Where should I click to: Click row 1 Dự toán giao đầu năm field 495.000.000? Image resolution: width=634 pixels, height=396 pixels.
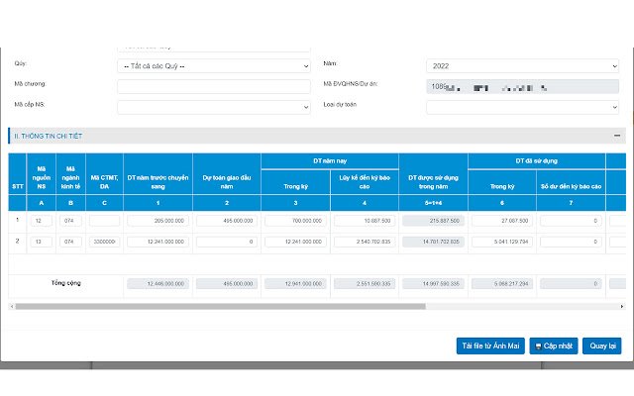(227, 221)
